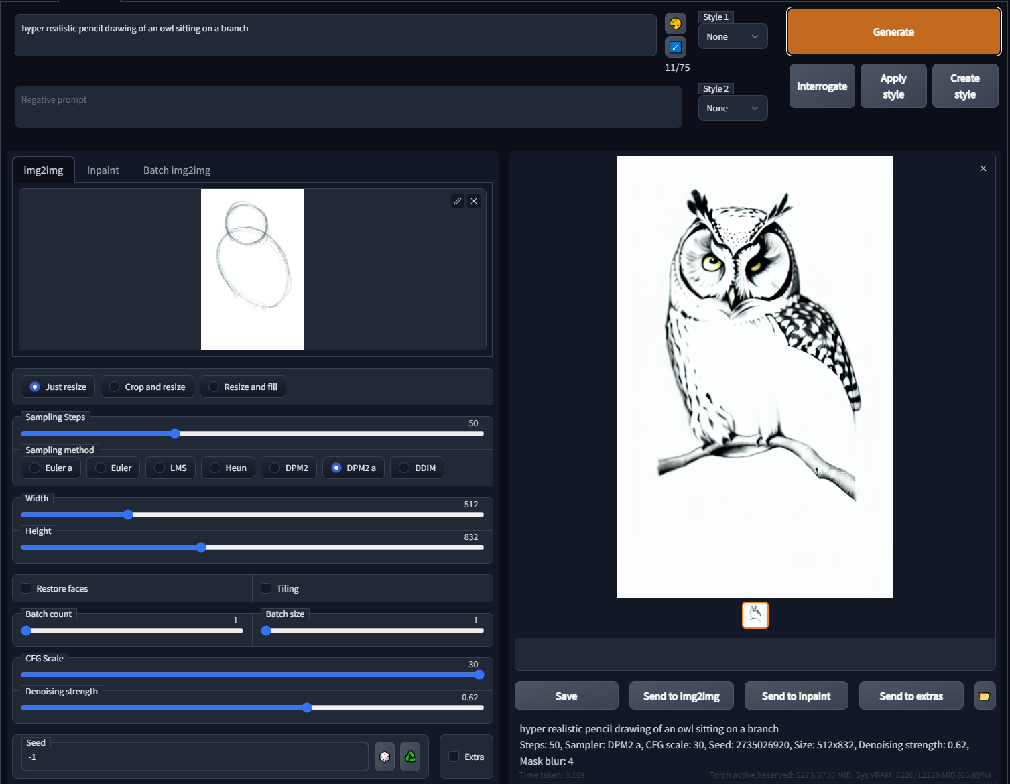Switch to the Inpaint tab
The width and height of the screenshot is (1010, 784).
[102, 170]
